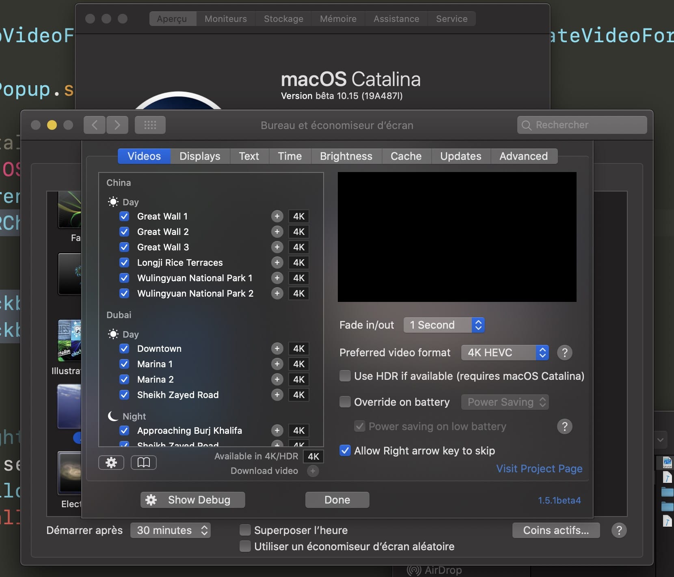Uncheck the Longji Rice Terraces video
Viewport: 674px width, 577px height.
125,263
